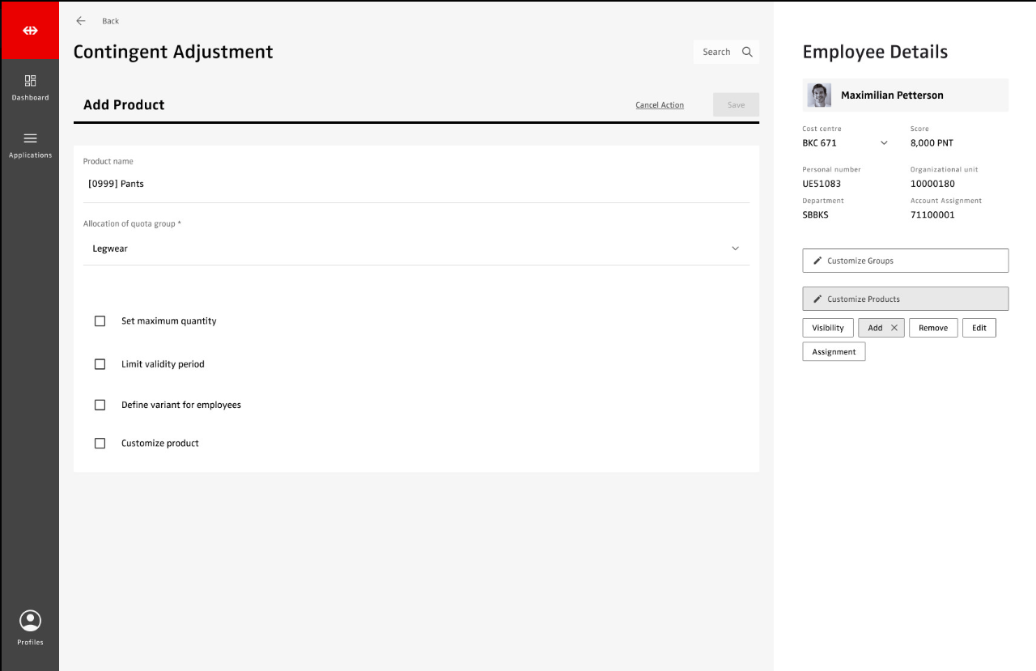The image size is (1036, 671).
Task: Open the Applications hamburger menu icon
Action: tap(30, 138)
